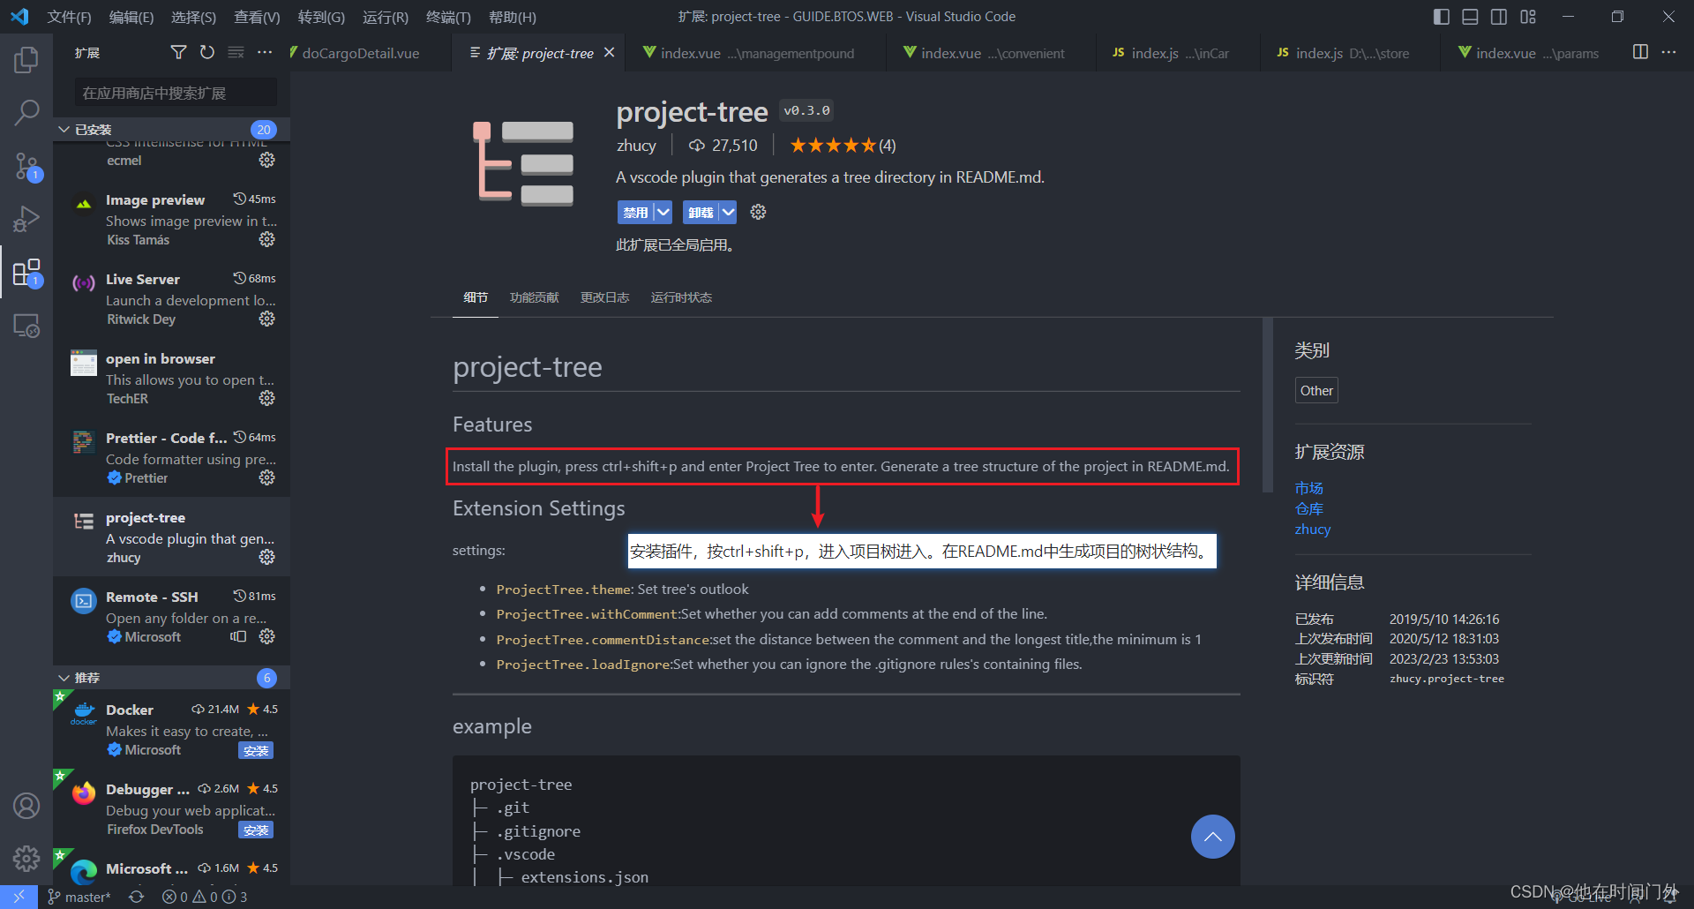
Task: Open the Edit menu
Action: click(x=131, y=17)
